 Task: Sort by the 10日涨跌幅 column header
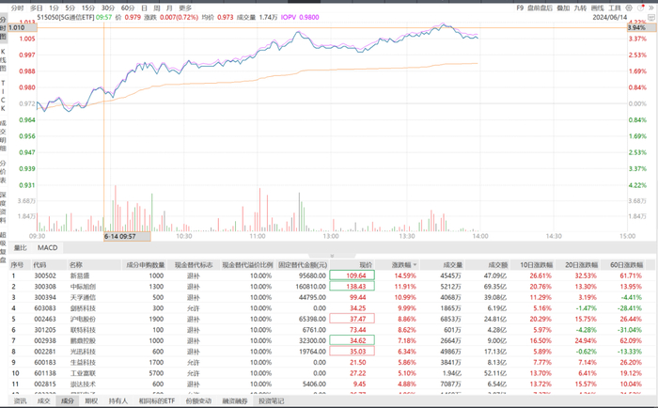pyautogui.click(x=536, y=265)
